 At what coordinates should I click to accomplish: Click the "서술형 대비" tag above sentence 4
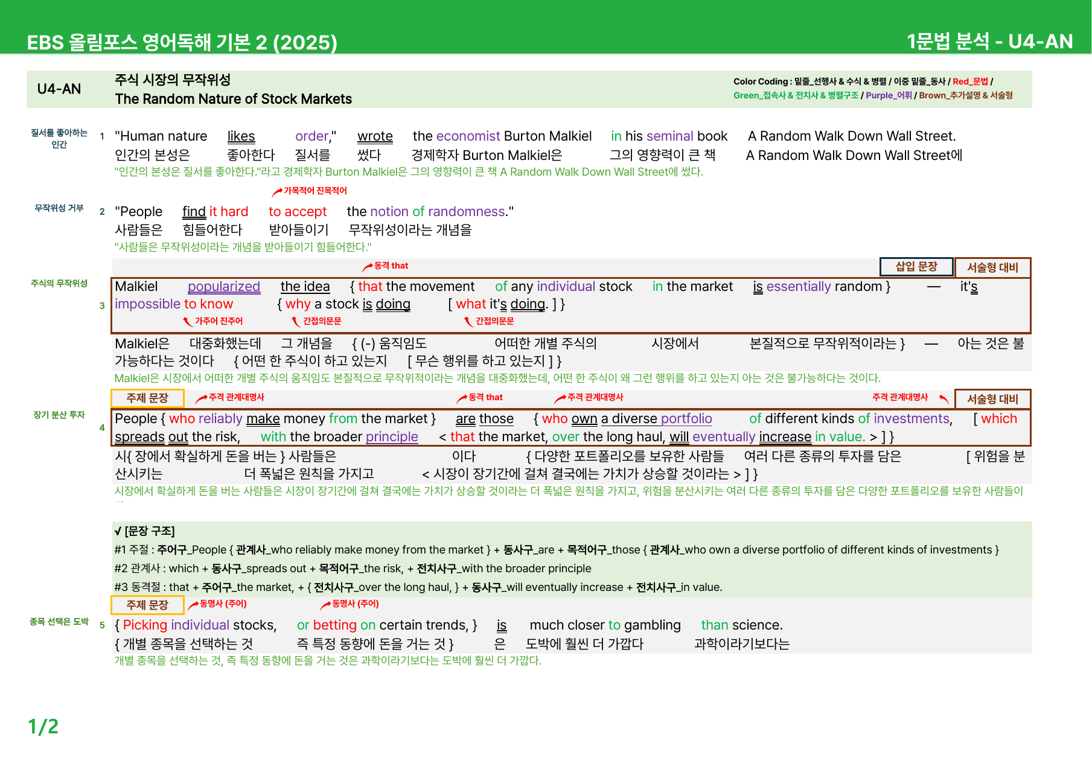coord(992,399)
